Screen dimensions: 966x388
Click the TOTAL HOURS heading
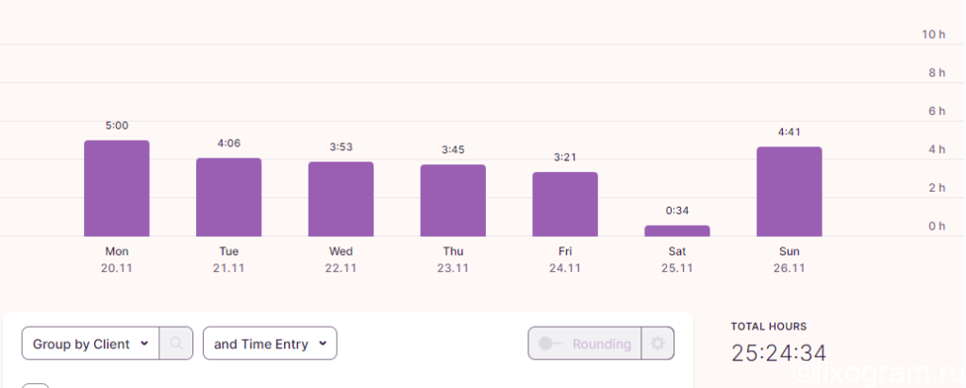pos(769,327)
